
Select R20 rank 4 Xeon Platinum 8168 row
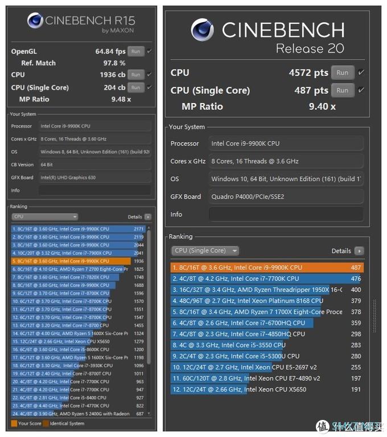pyautogui.click(x=267, y=301)
